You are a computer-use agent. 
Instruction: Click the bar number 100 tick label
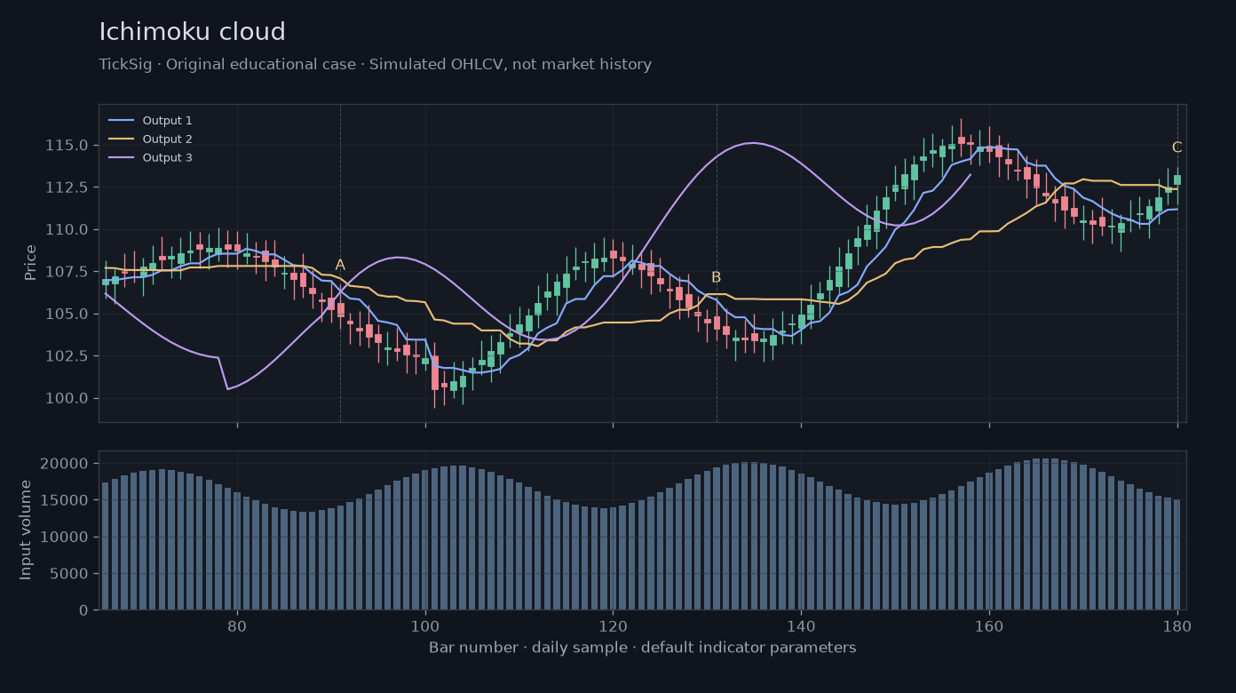(425, 625)
